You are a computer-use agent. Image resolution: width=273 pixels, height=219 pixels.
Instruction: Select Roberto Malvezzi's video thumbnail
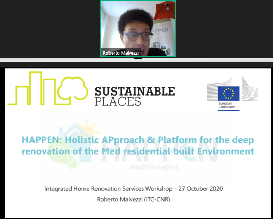click(138, 29)
